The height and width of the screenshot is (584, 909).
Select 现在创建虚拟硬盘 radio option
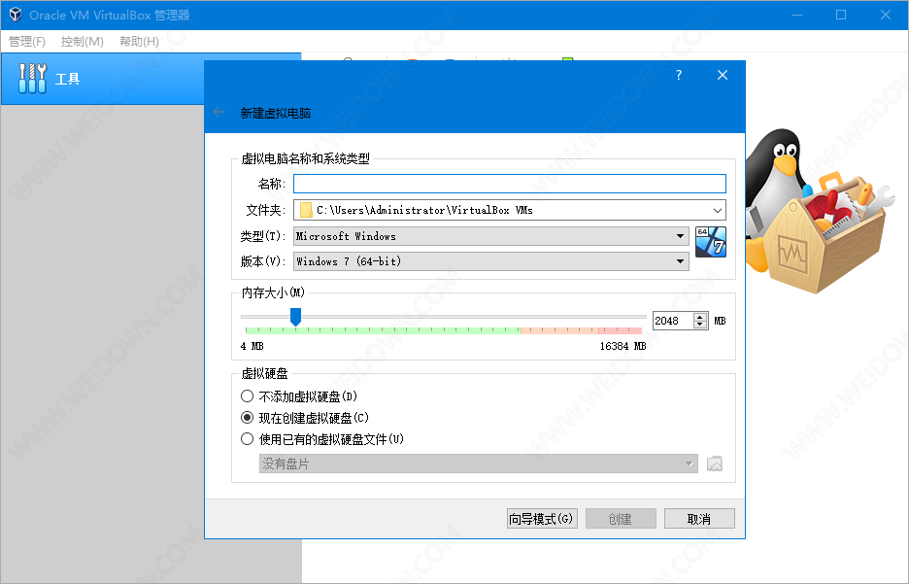pyautogui.click(x=247, y=418)
